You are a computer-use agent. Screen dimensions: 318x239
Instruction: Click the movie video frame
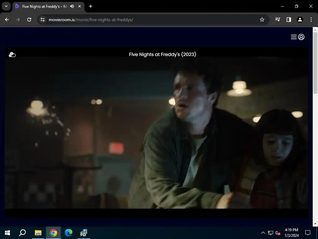click(156, 133)
